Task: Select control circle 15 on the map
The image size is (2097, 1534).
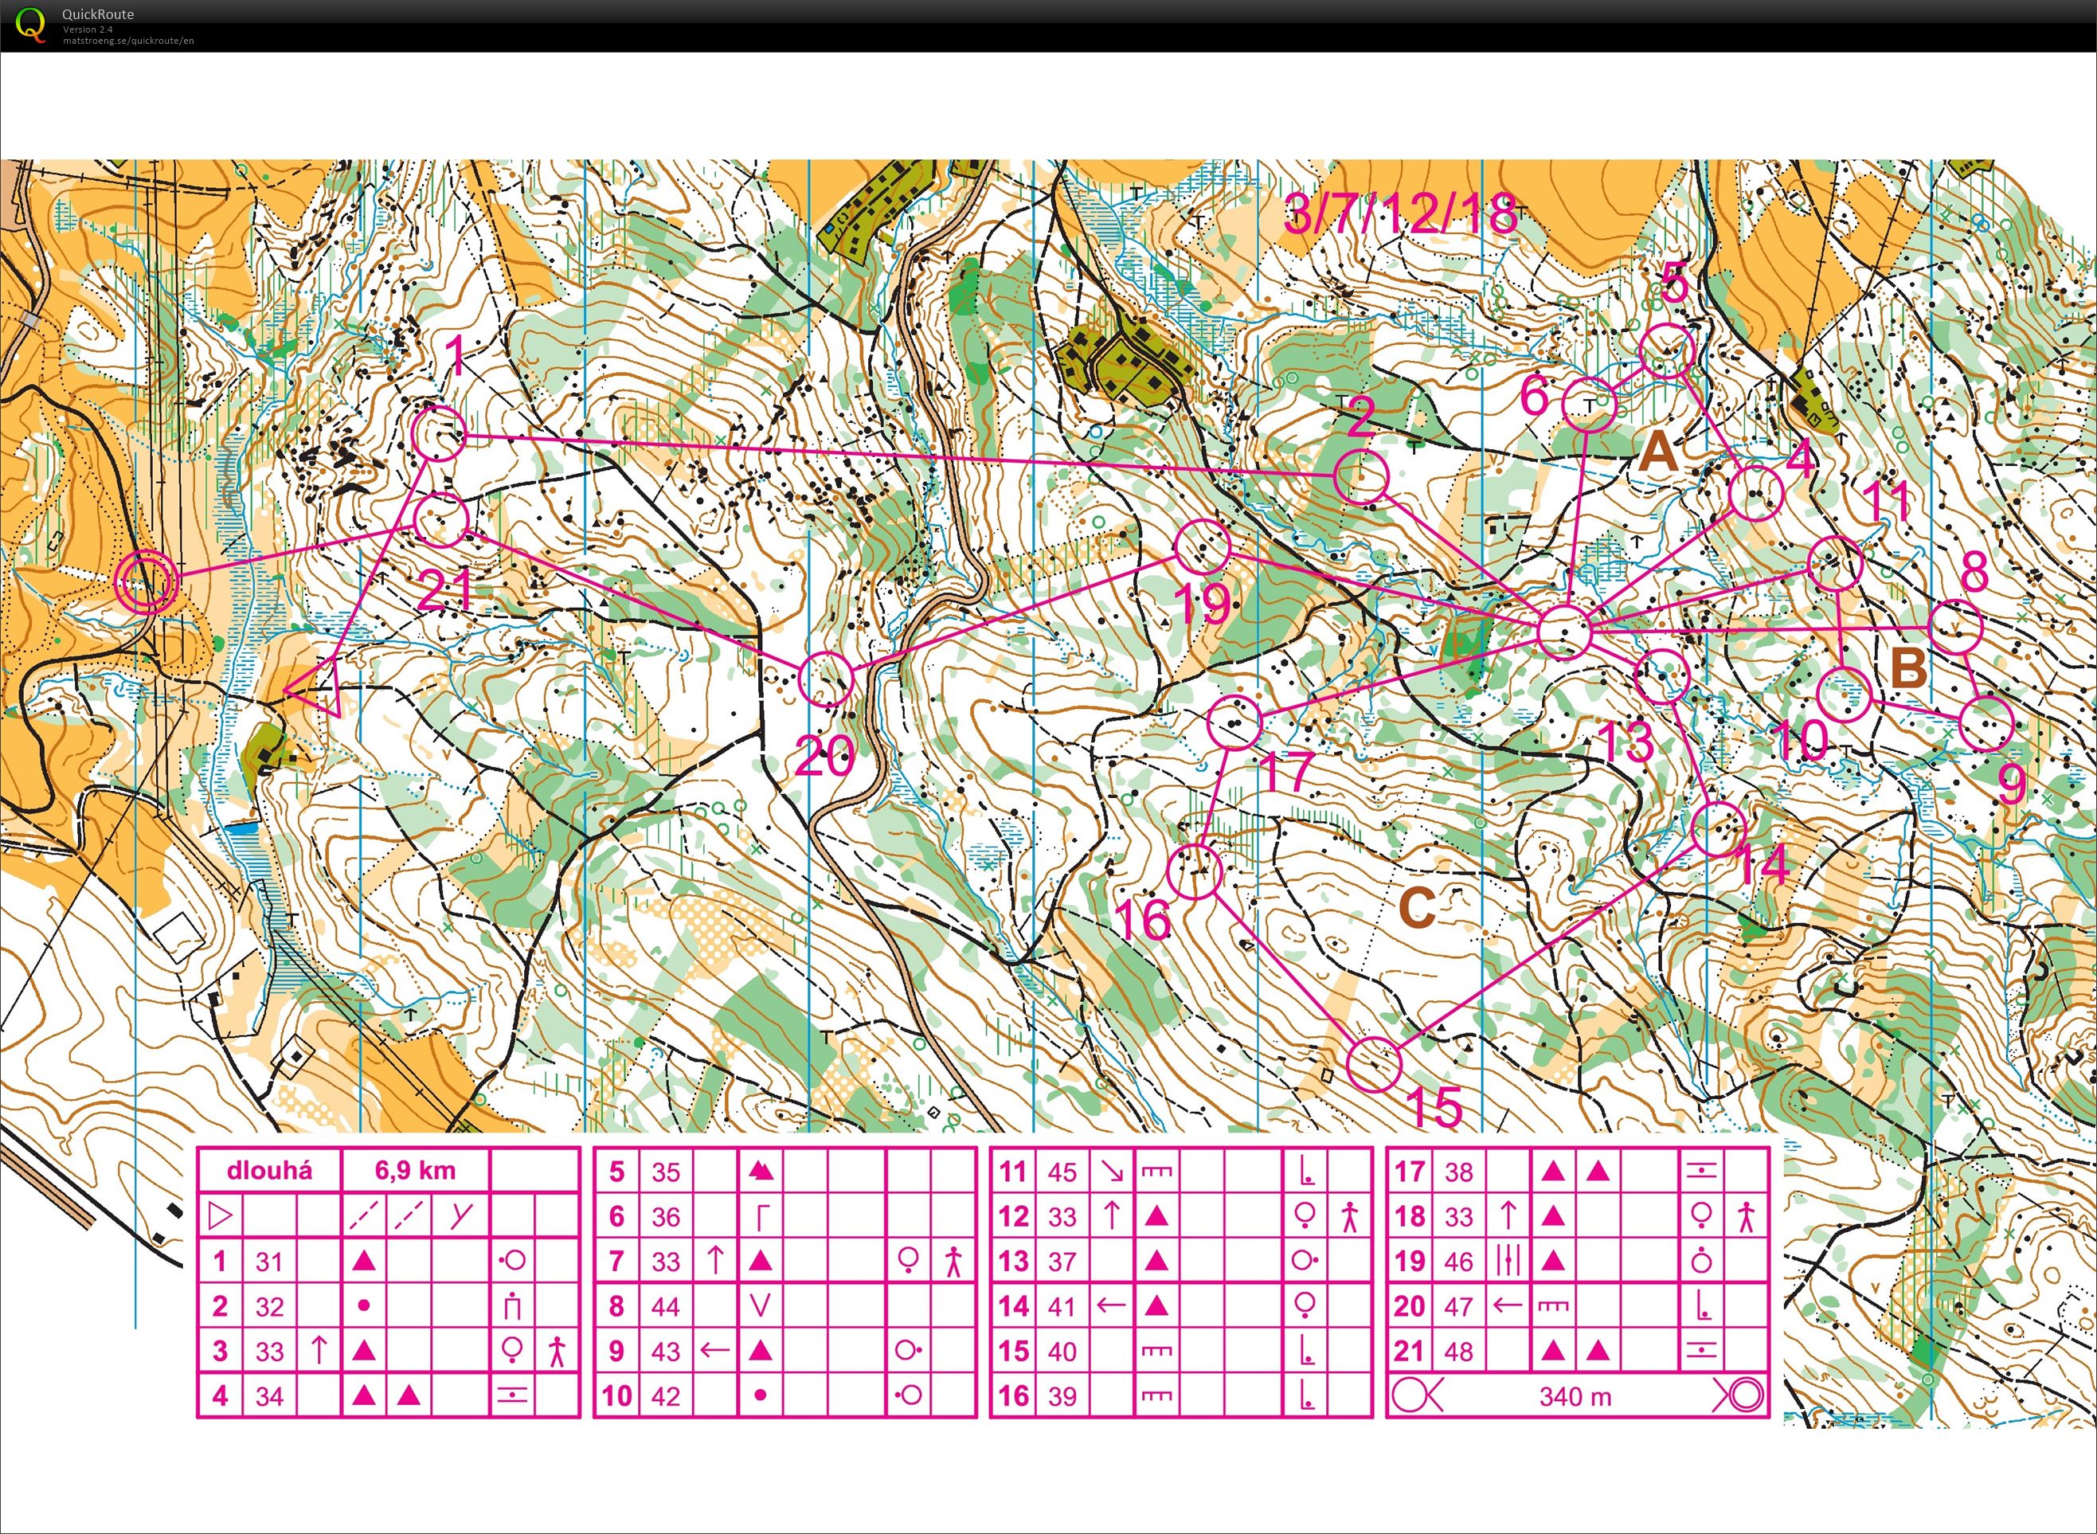Action: (x=1373, y=1064)
